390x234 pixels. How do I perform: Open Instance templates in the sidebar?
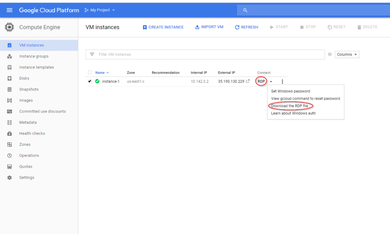[37, 67]
